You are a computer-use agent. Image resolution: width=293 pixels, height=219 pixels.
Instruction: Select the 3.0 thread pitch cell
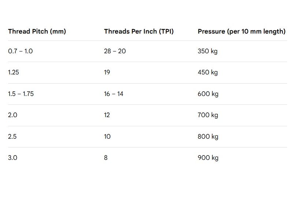[13, 158]
